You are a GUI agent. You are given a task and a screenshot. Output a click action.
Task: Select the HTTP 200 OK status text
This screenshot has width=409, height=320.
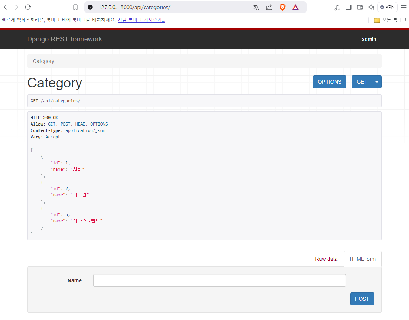pyautogui.click(x=44, y=118)
